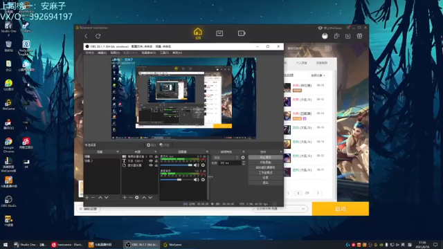Open the scene transition type dropdown
The image size is (443, 249).
(226, 158)
